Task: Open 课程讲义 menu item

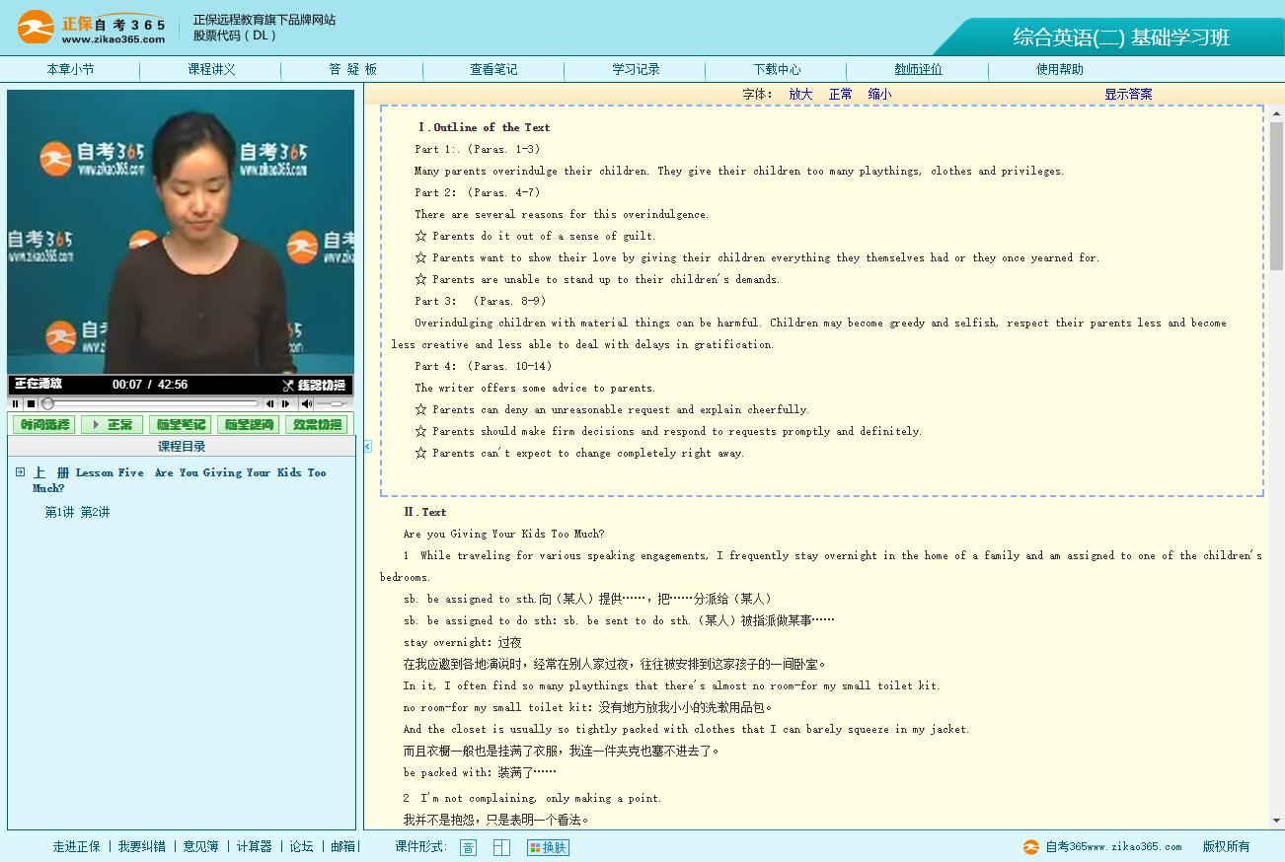Action: point(211,69)
